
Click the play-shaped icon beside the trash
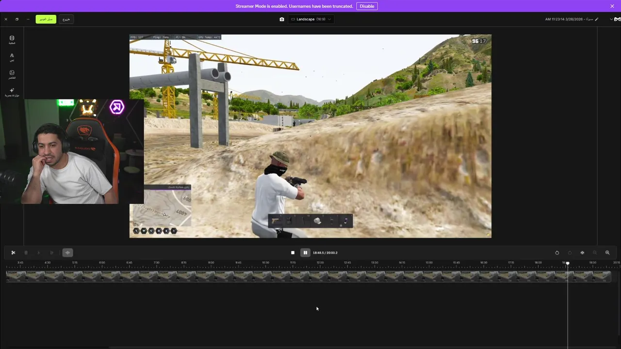(39, 253)
